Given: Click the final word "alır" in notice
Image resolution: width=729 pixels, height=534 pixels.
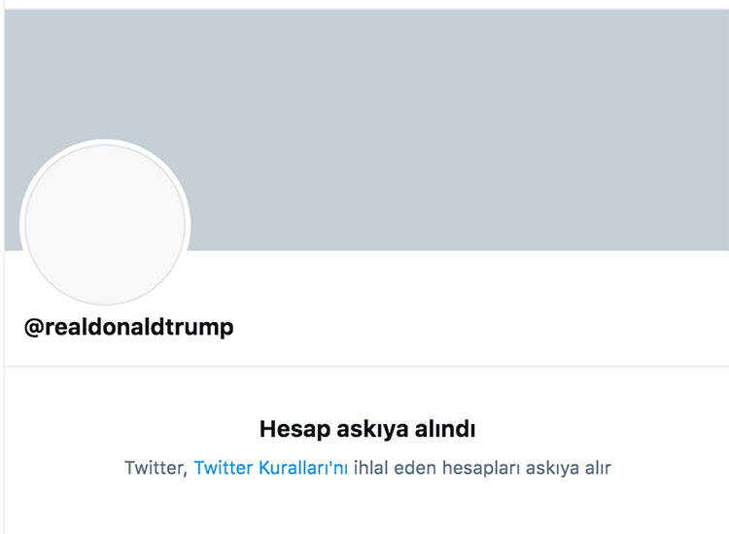Looking at the screenshot, I should (x=595, y=468).
